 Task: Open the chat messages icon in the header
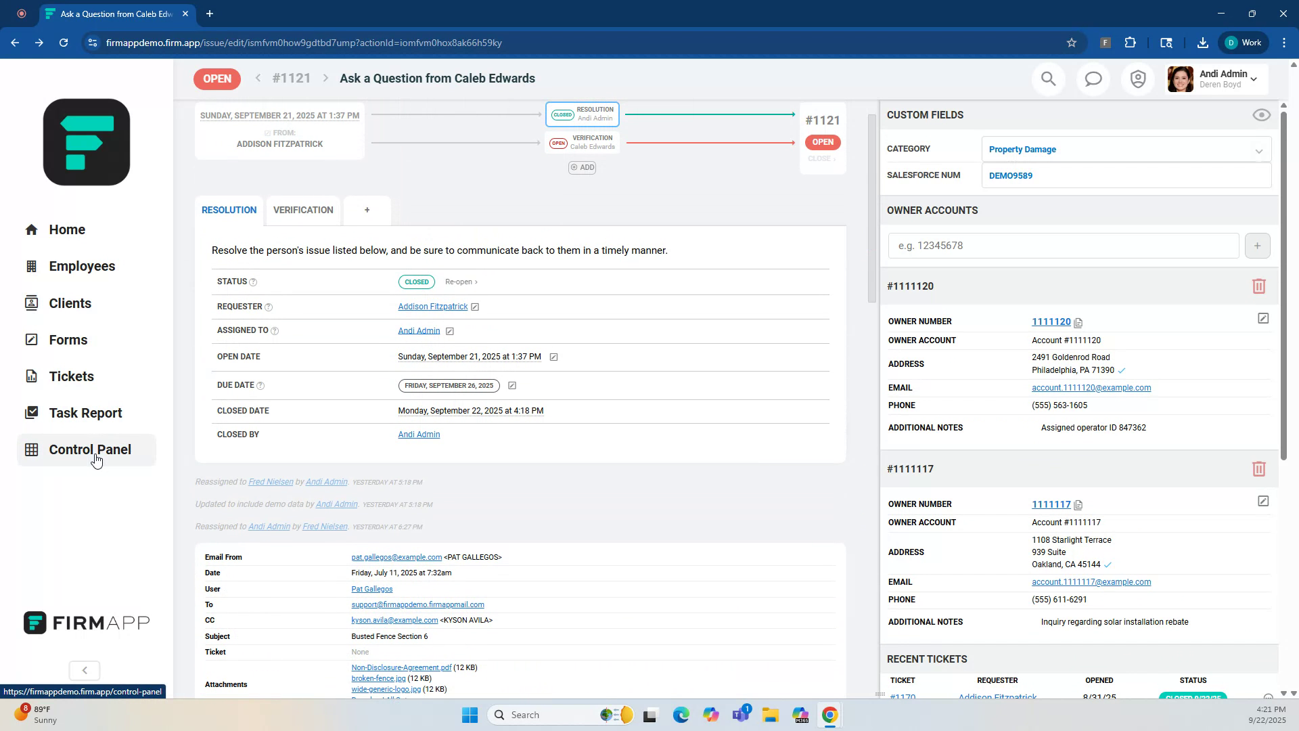[1093, 79]
